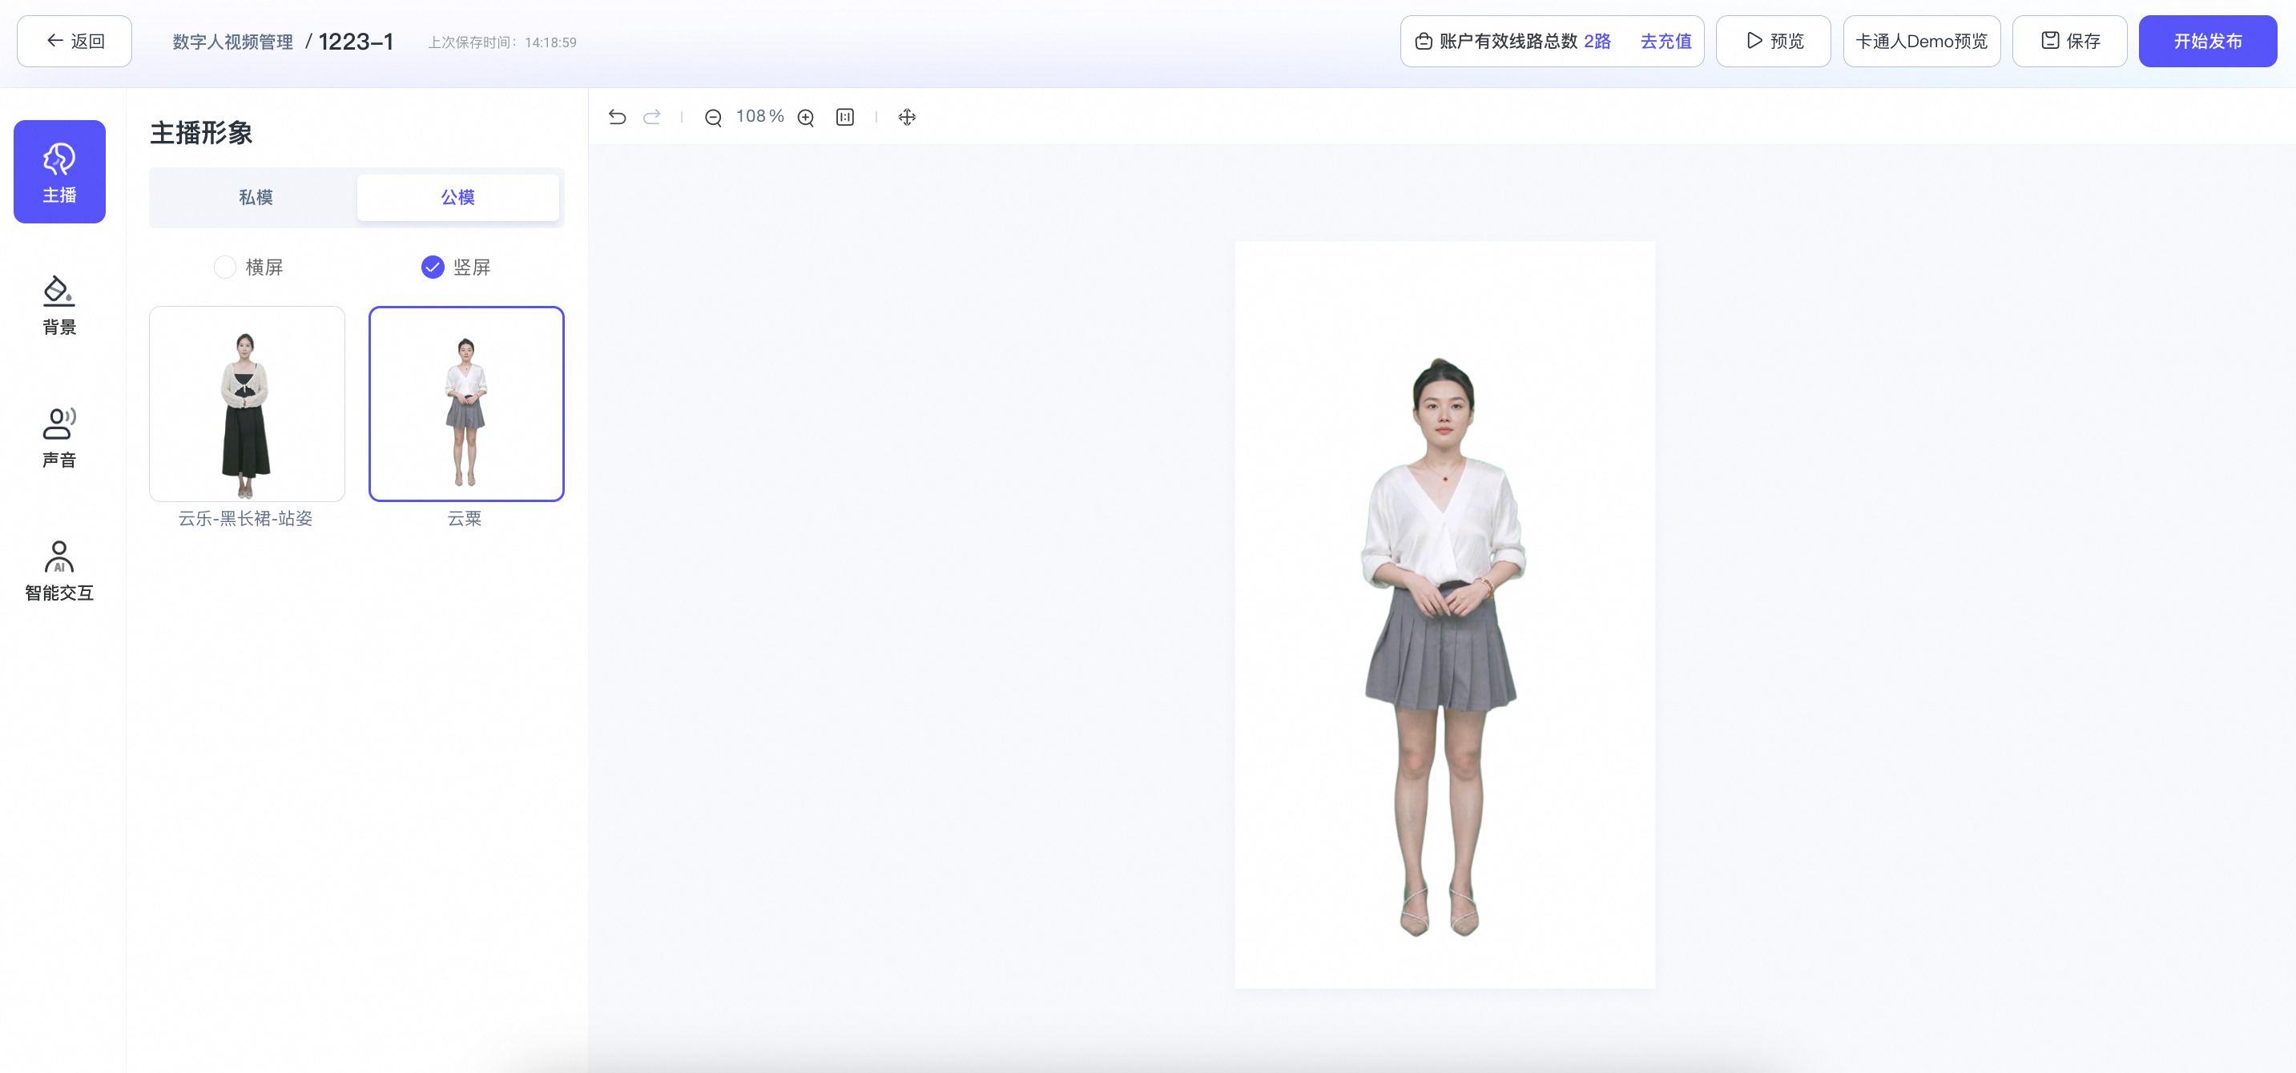
Task: Select the anchor figure on canvas
Action: coord(1443,646)
